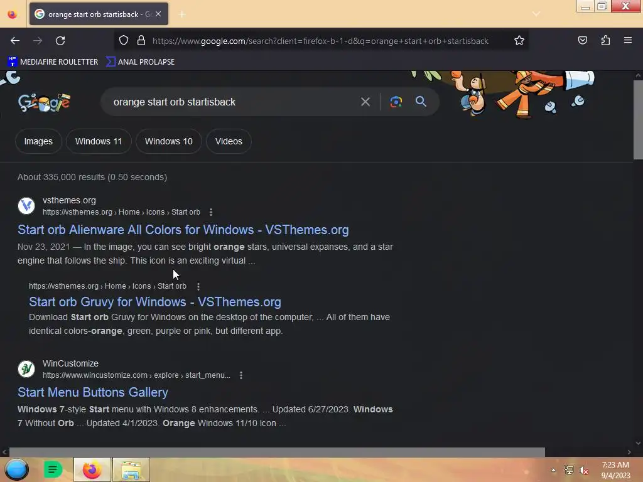This screenshot has height=482, width=643.
Task: Clear the search query with X
Action: 365,102
